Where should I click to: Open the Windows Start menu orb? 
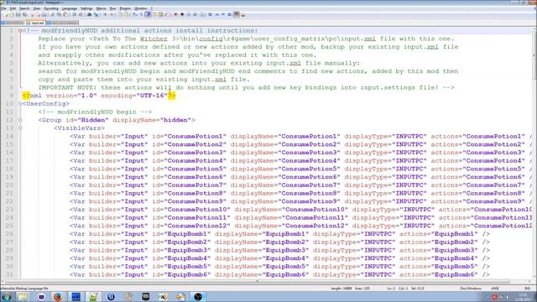tap(6, 297)
